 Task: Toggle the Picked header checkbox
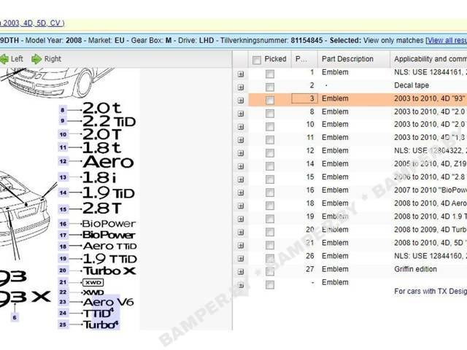[x=256, y=60]
